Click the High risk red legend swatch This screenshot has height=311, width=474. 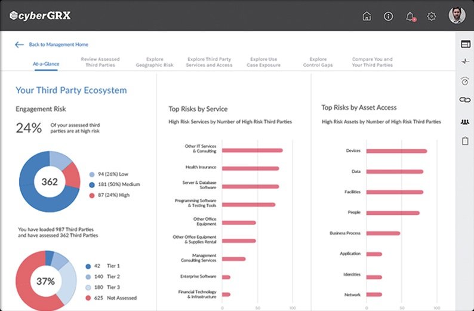[92, 195]
